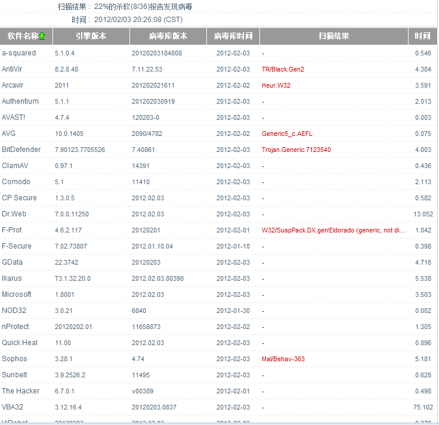The width and height of the screenshot is (439, 425).
Task: Click the ClamAV software name
Action: click(15, 166)
